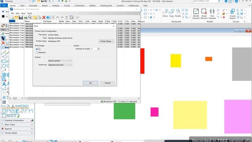The height and width of the screenshot is (142, 252).
Task: Expand Drawing Composition section
Action: pyautogui.click(x=17, y=120)
